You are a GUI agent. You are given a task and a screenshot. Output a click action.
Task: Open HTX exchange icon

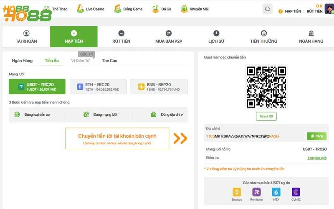click(x=276, y=192)
